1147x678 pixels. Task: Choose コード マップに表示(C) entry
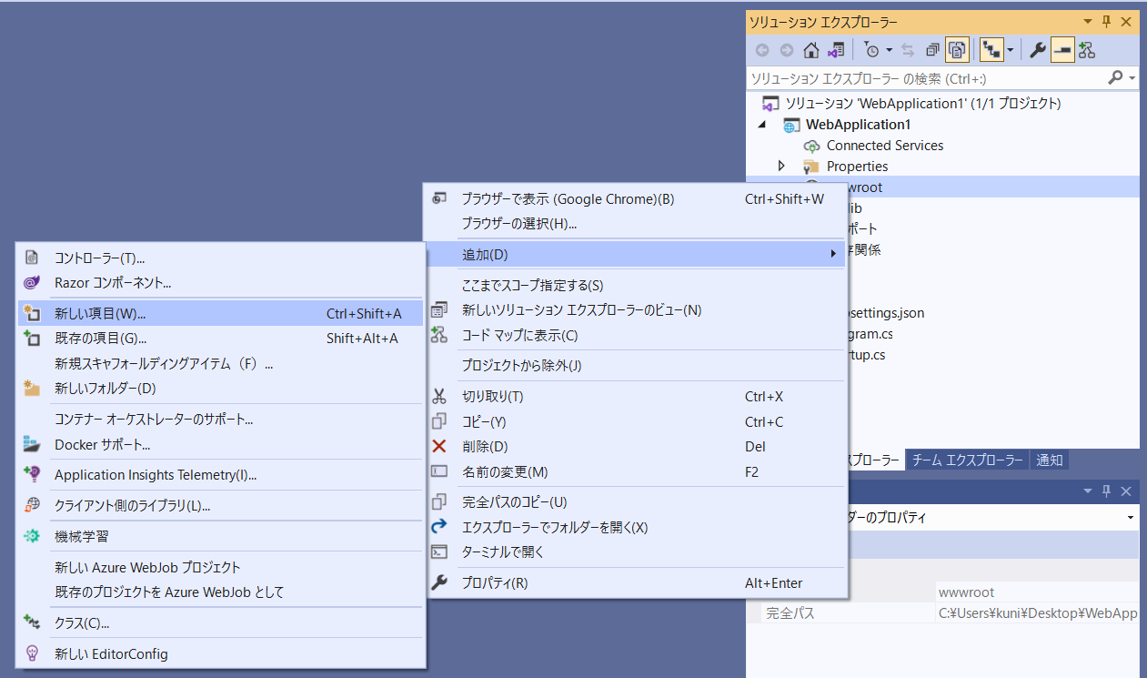(635, 336)
